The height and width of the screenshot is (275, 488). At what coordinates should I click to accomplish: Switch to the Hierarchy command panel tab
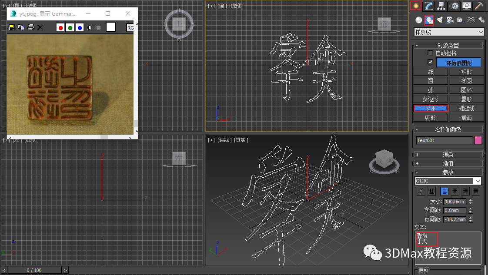coord(441,6)
